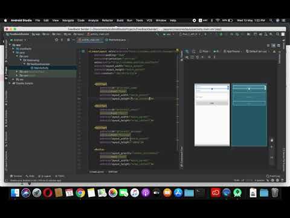Image resolution: width=290 pixels, height=218 pixels.
Task: Click EditText in the editor breadcrumb
Action: pos(113,172)
